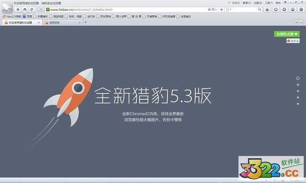Viewport: 306px width, 183px height.
Task: Click the Liebao leopard logo avatar
Action: [7, 7]
